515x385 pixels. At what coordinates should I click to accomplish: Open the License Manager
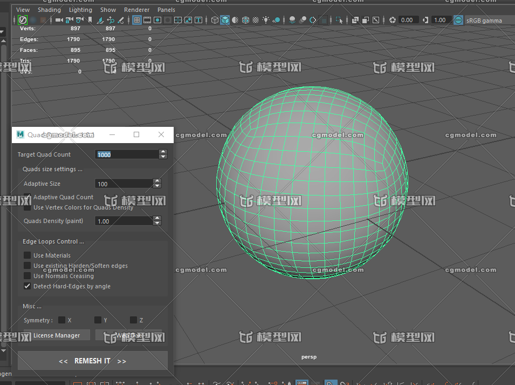click(57, 335)
